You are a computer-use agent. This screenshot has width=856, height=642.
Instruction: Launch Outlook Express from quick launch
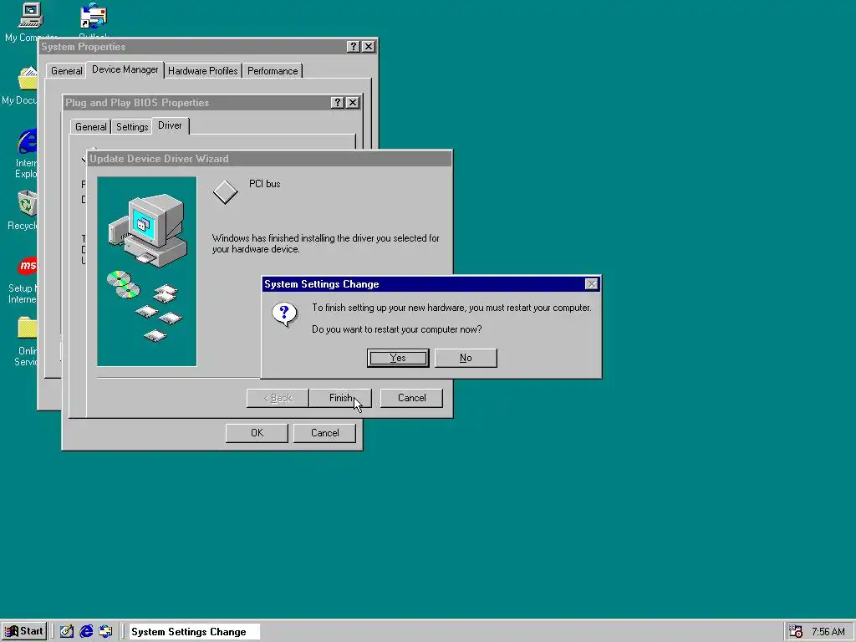tap(105, 632)
